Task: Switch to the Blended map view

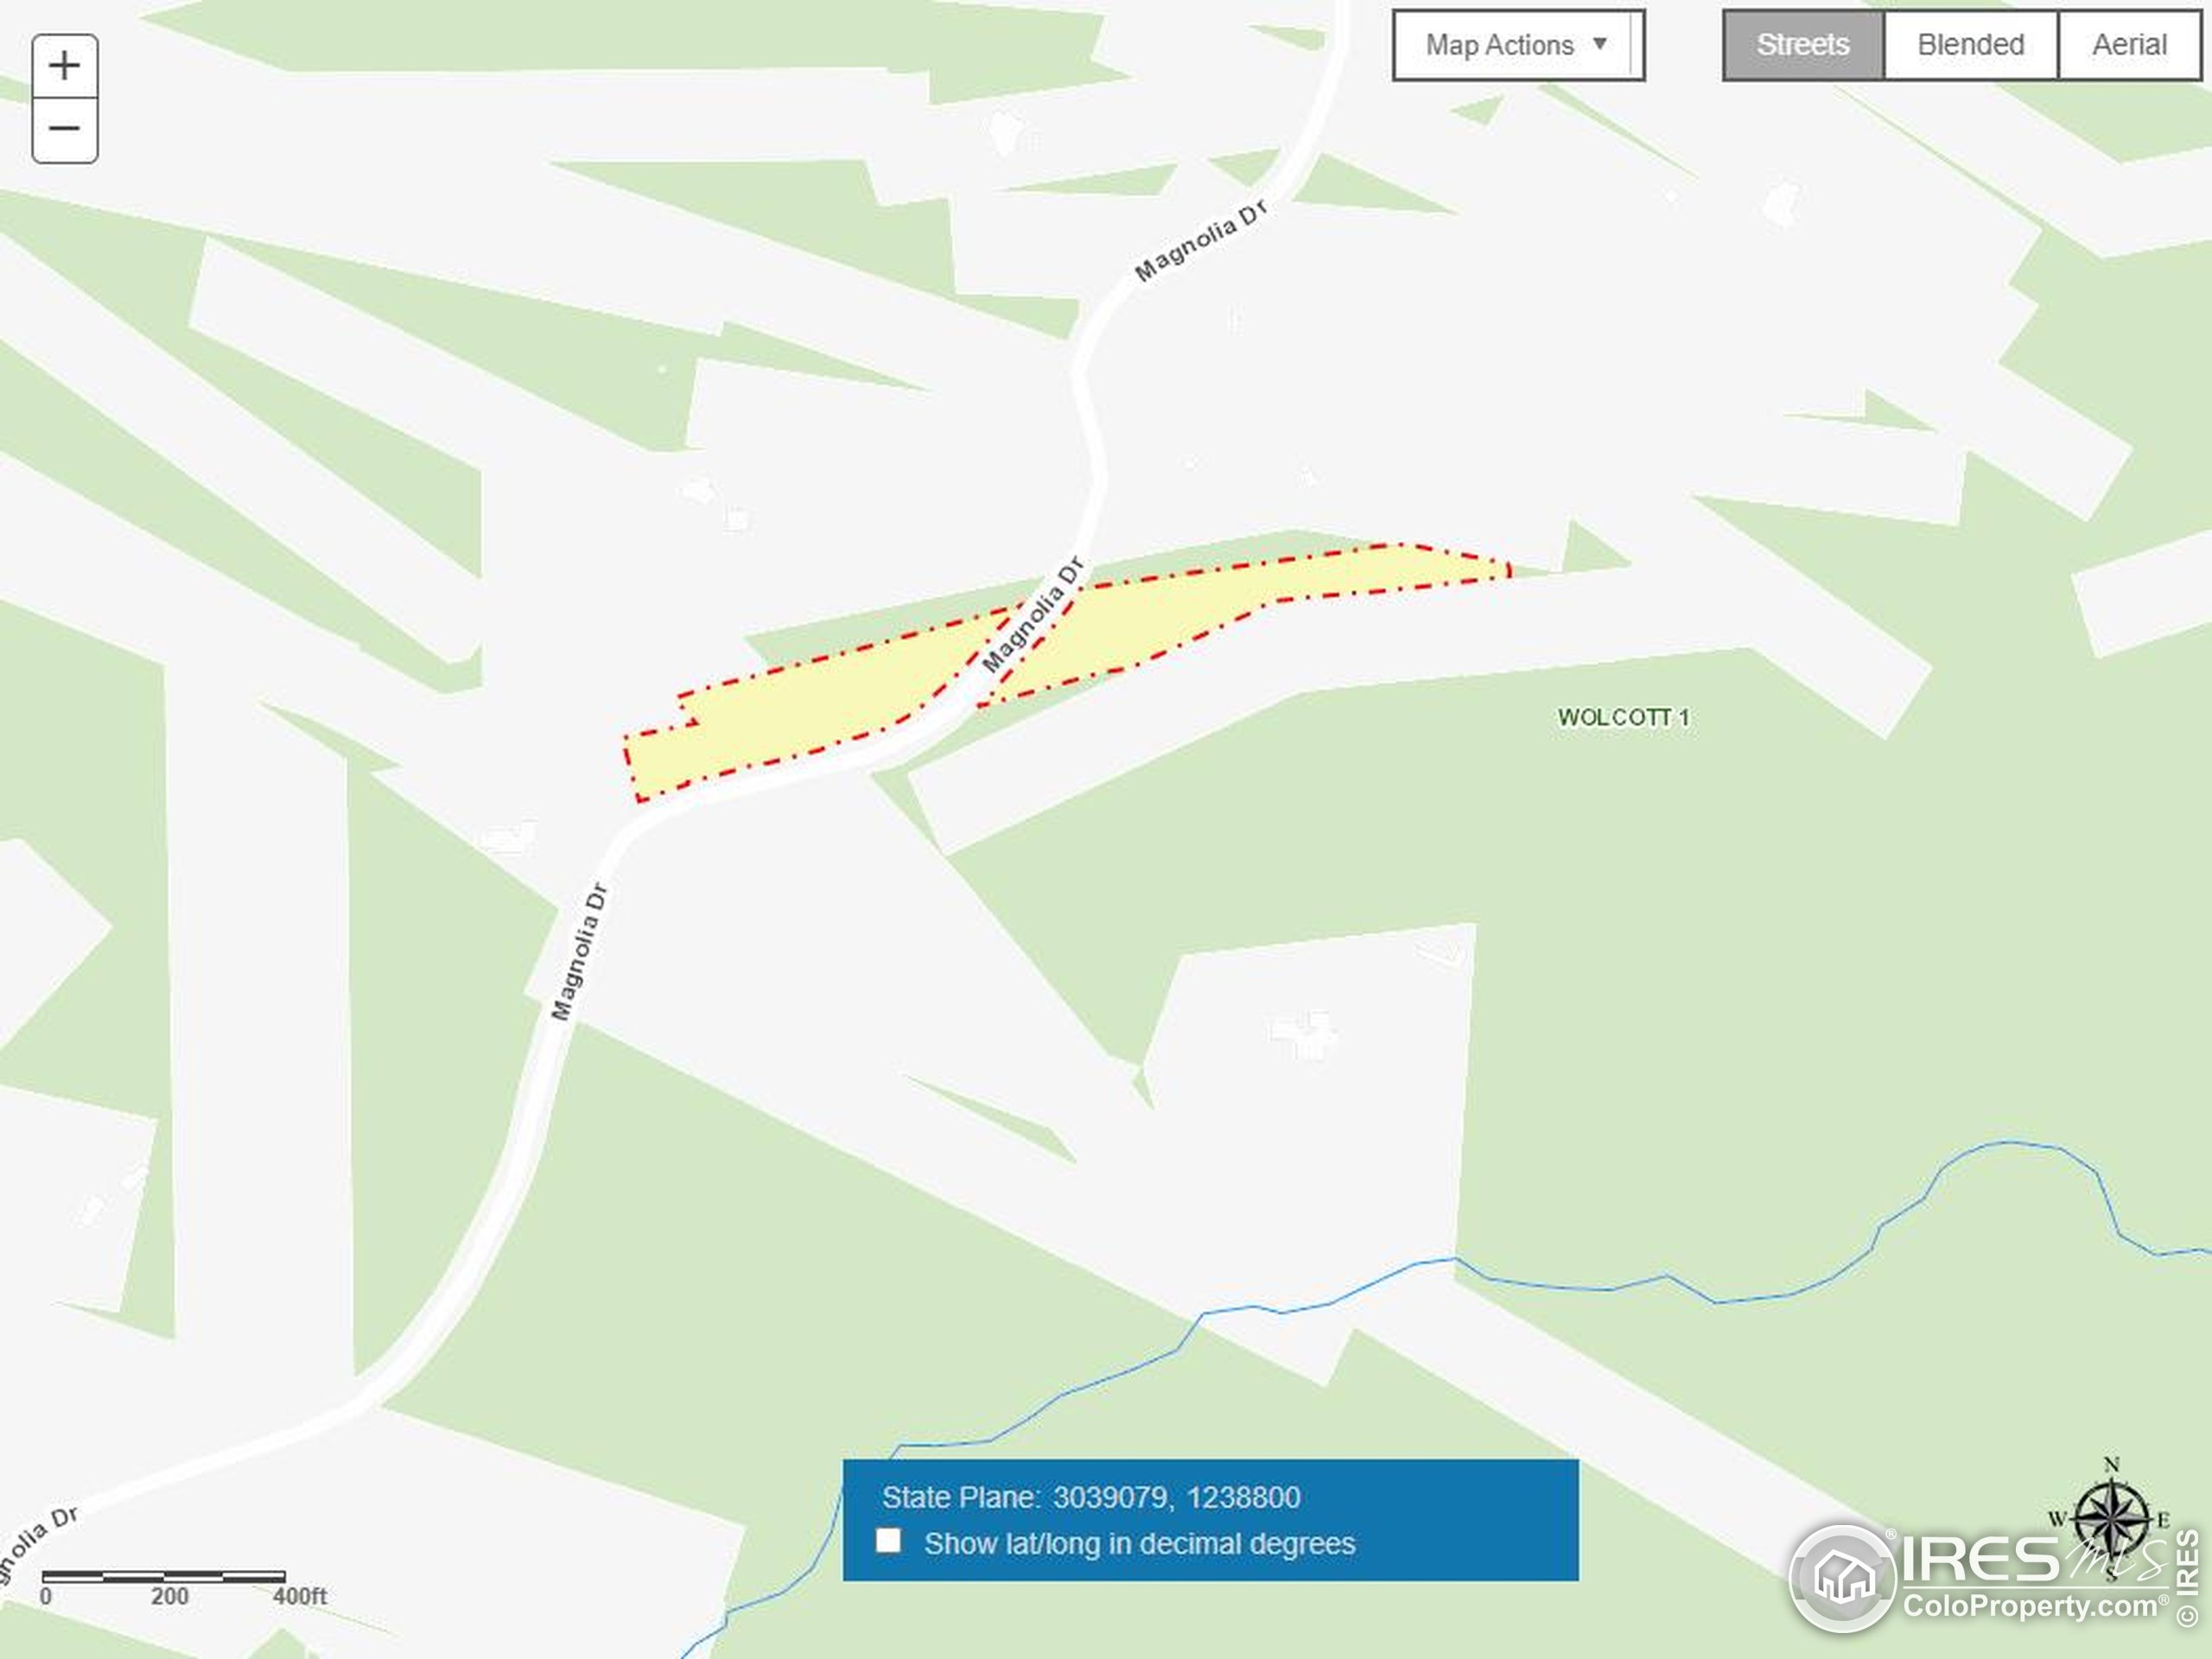Action: [1970, 45]
